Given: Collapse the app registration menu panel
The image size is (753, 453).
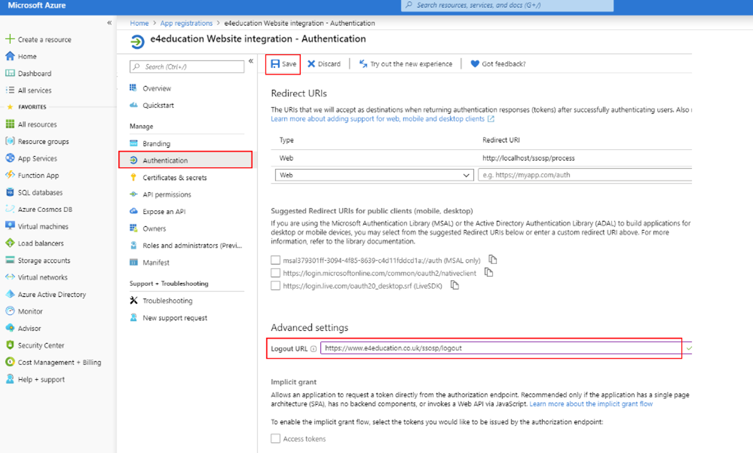Looking at the screenshot, I should click(251, 61).
